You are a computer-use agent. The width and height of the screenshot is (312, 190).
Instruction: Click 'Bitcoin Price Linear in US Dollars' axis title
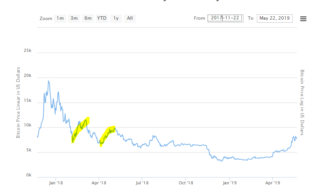pos(18,103)
